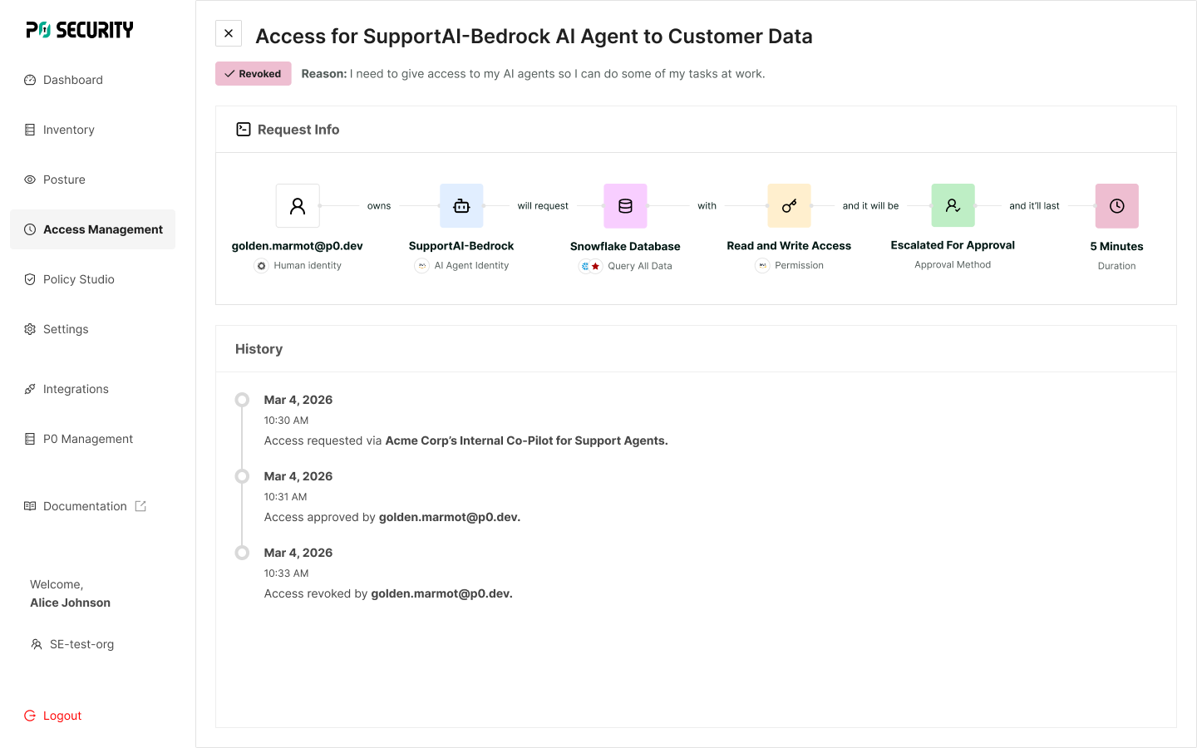Image resolution: width=1197 pixels, height=748 pixels.
Task: Click the P0 Security logo
Action: coord(80,30)
